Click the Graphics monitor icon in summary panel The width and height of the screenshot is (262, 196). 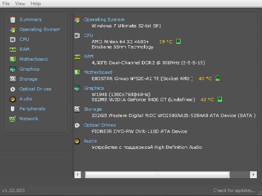[x=77, y=88]
